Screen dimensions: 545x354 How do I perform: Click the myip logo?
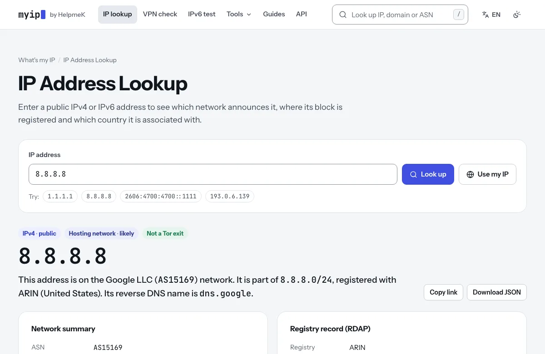point(32,15)
